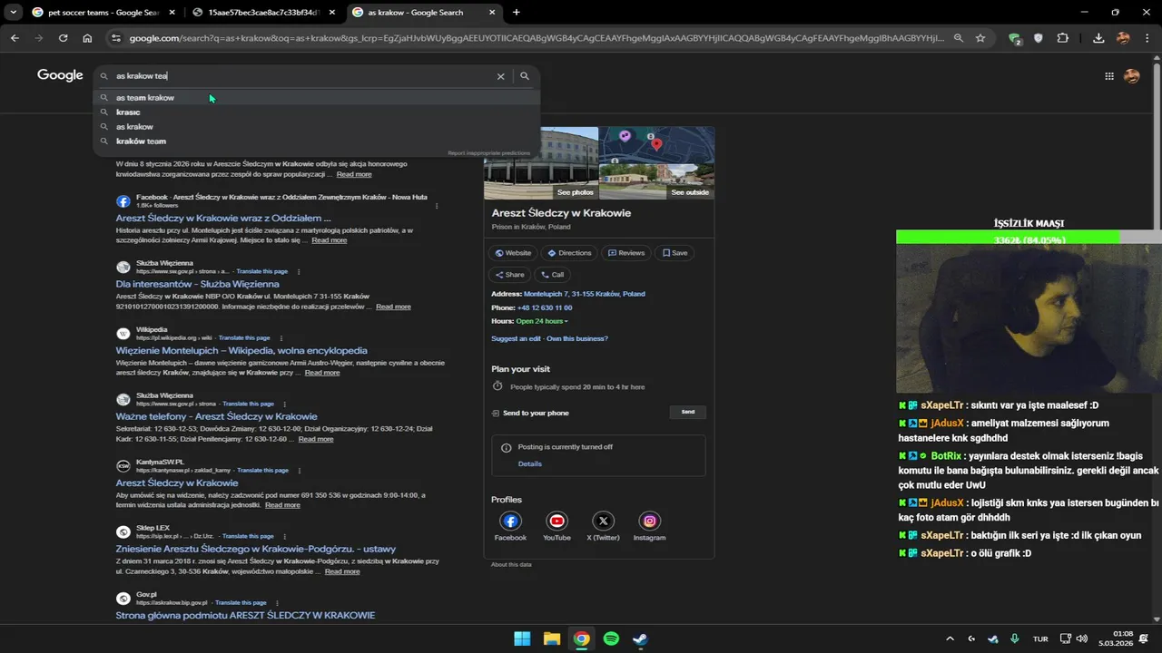Image resolution: width=1162 pixels, height=653 pixels.
Task: Open the Instagram profile icon
Action: click(x=650, y=521)
